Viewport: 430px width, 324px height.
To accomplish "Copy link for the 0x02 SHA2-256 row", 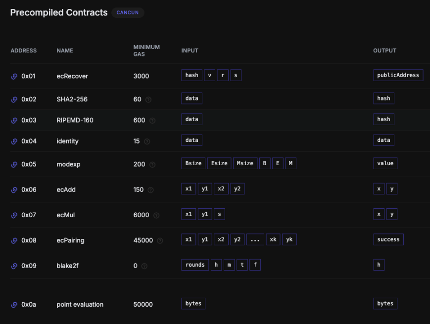I will (x=14, y=99).
